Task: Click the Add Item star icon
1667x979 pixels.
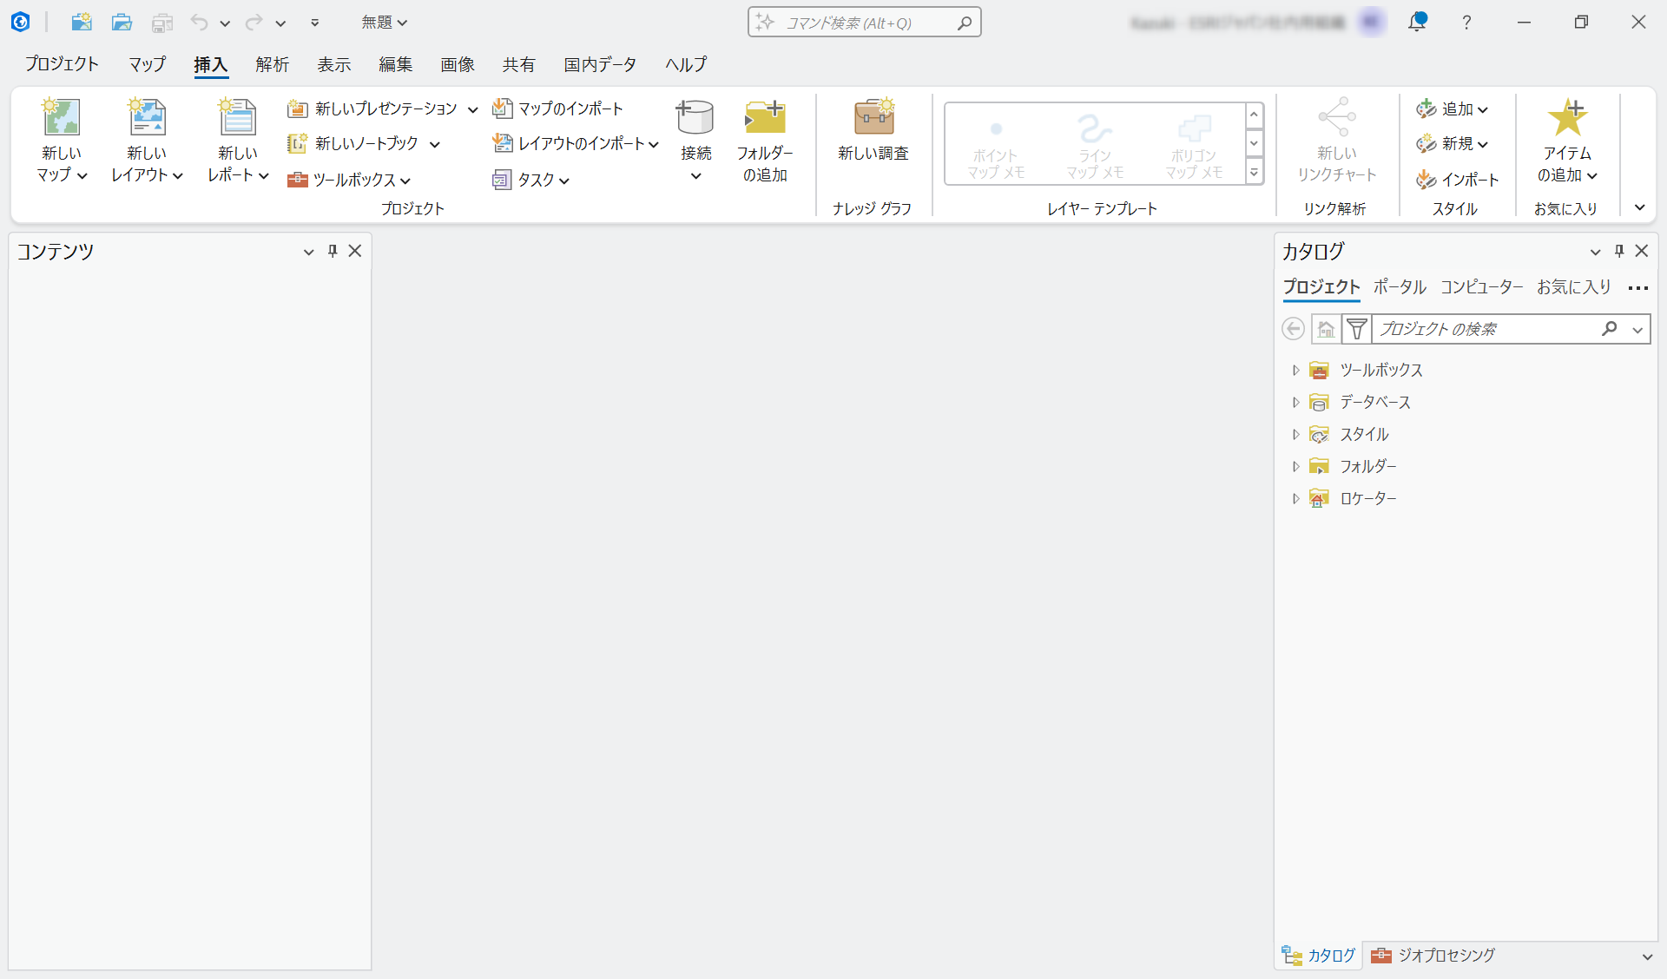Action: point(1567,117)
